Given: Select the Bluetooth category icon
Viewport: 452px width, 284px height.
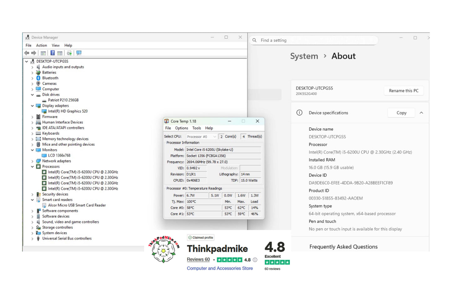Looking at the screenshot, I should pyautogui.click(x=38, y=78).
